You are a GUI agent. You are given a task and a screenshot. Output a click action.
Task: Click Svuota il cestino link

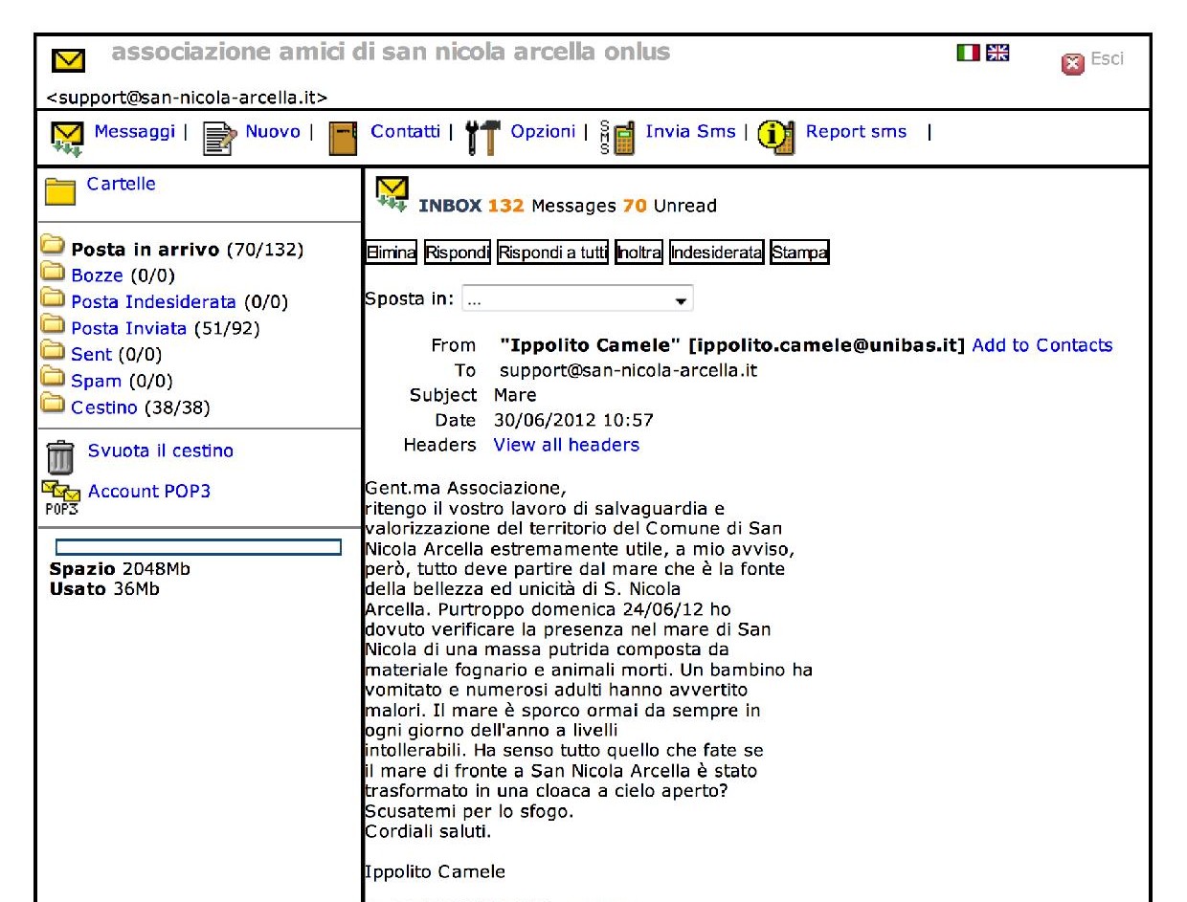161,451
